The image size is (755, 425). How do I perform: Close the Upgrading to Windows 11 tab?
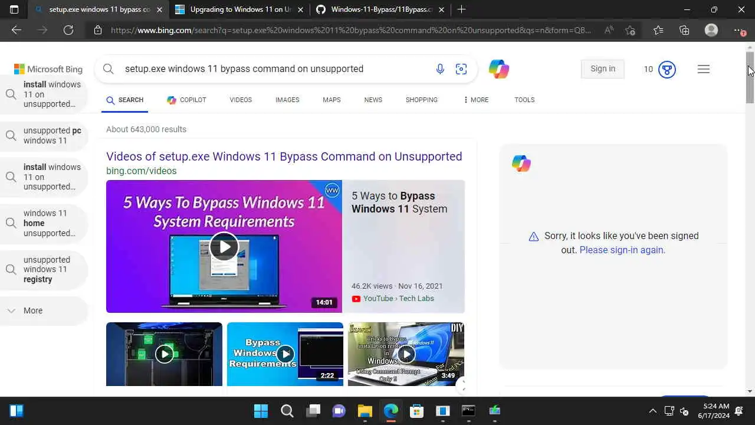300,9
